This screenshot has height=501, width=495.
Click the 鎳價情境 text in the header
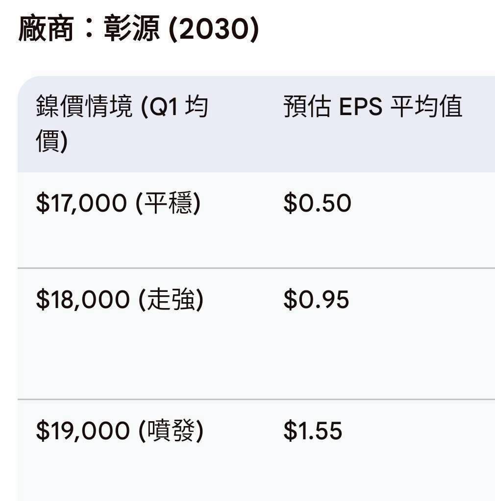tap(84, 107)
